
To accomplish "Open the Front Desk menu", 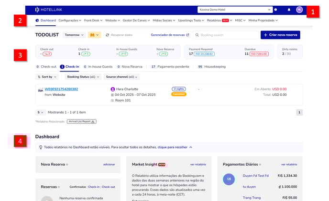I will click(93, 20).
